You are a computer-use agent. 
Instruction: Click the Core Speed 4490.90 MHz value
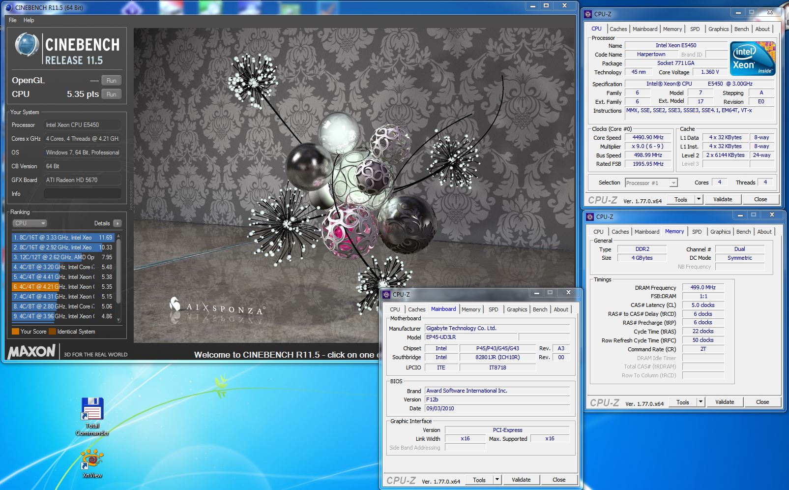point(648,138)
